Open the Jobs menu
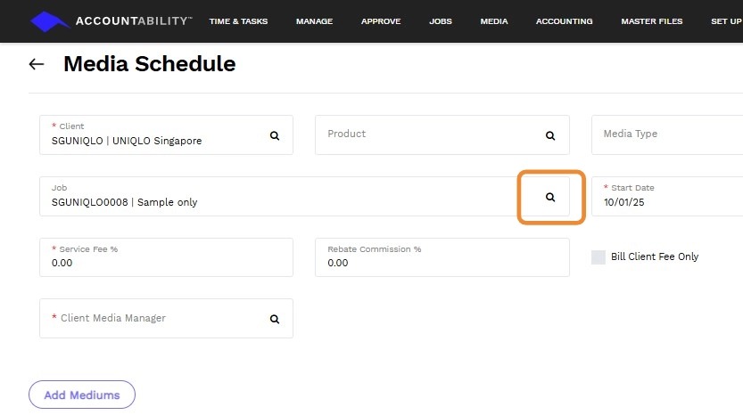Screen dimensions: 743x415 click(441, 21)
